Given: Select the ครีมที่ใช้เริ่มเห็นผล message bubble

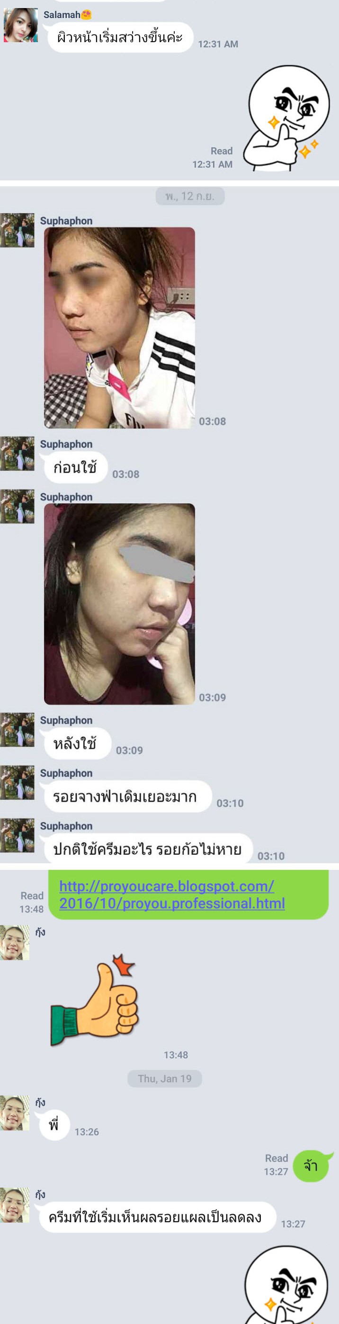Looking at the screenshot, I should (157, 1217).
